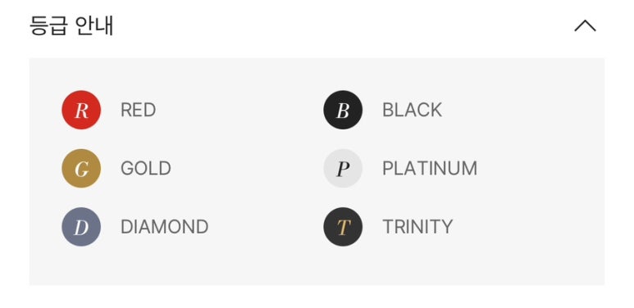The height and width of the screenshot is (308, 634).
Task: Click the black italic P letter
Action: [343, 169]
